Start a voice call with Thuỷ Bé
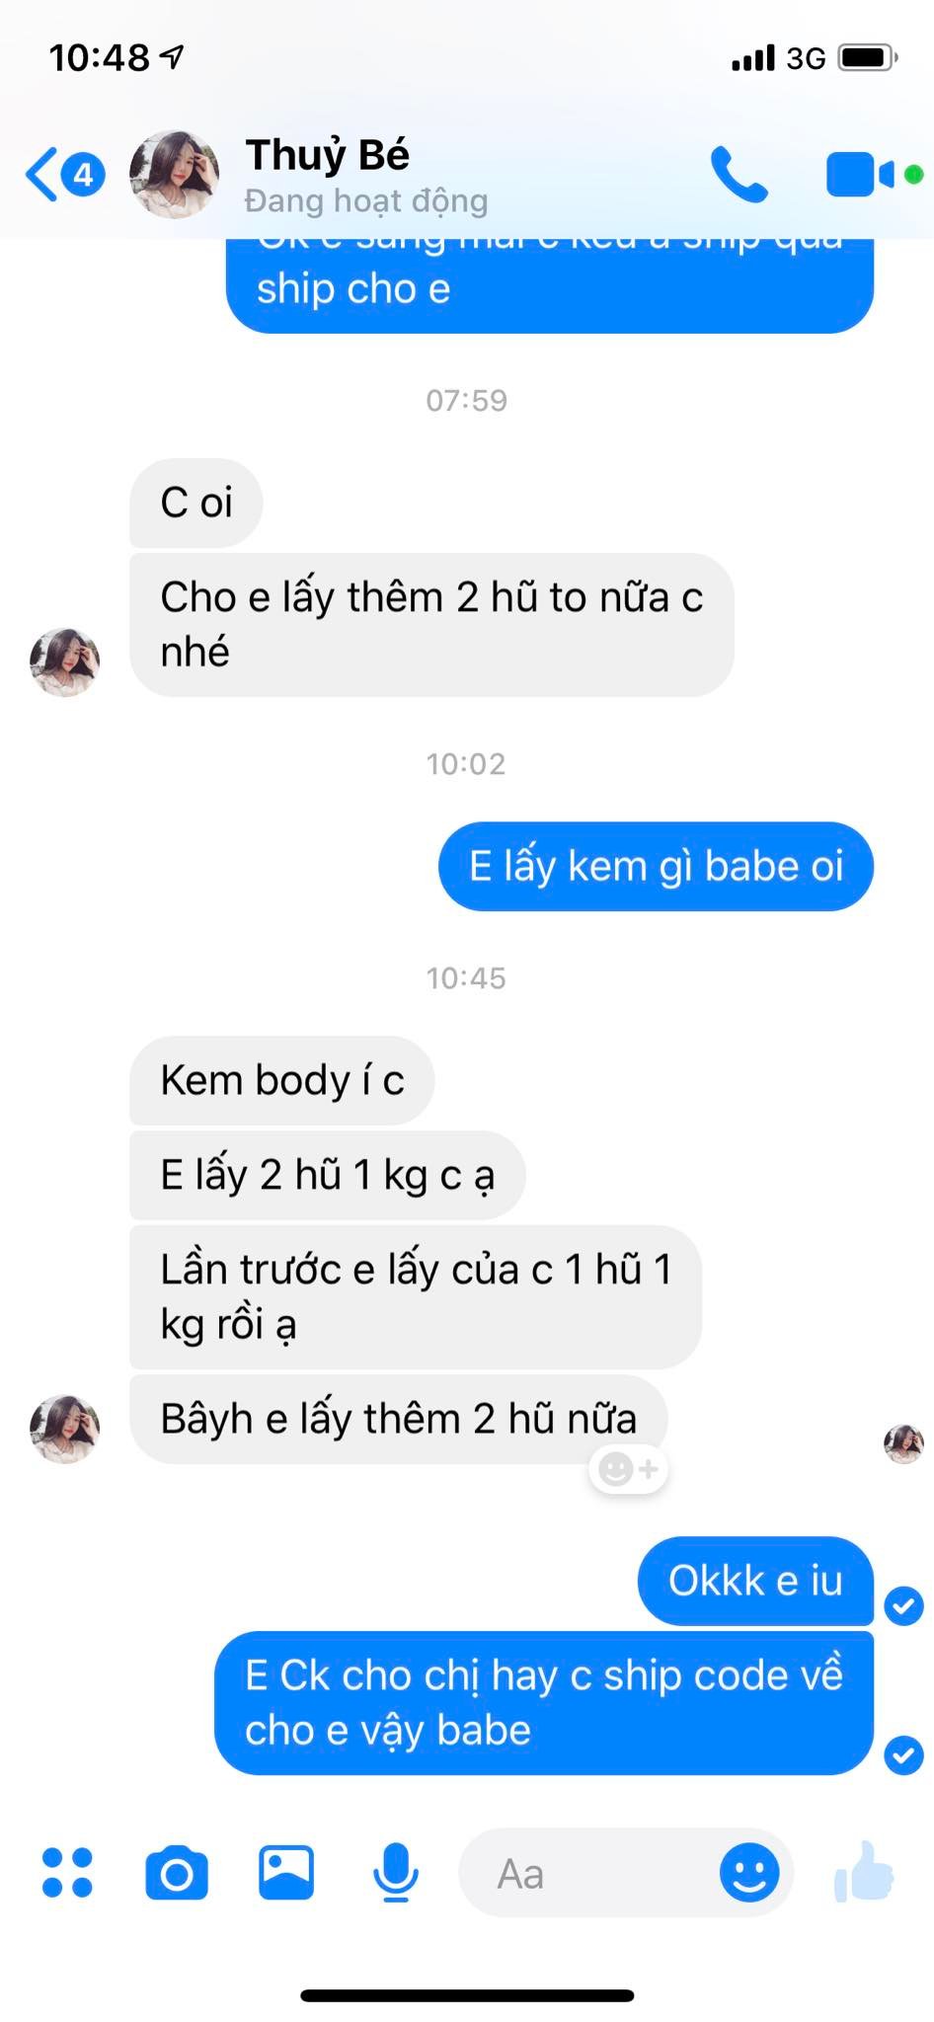This screenshot has height=2022, width=934. pos(739,175)
